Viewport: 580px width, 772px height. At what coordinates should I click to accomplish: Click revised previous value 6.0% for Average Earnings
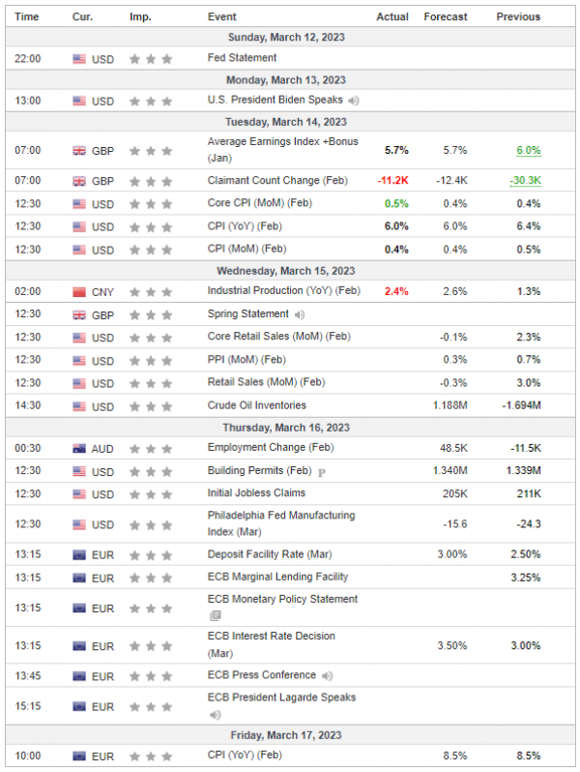point(528,151)
